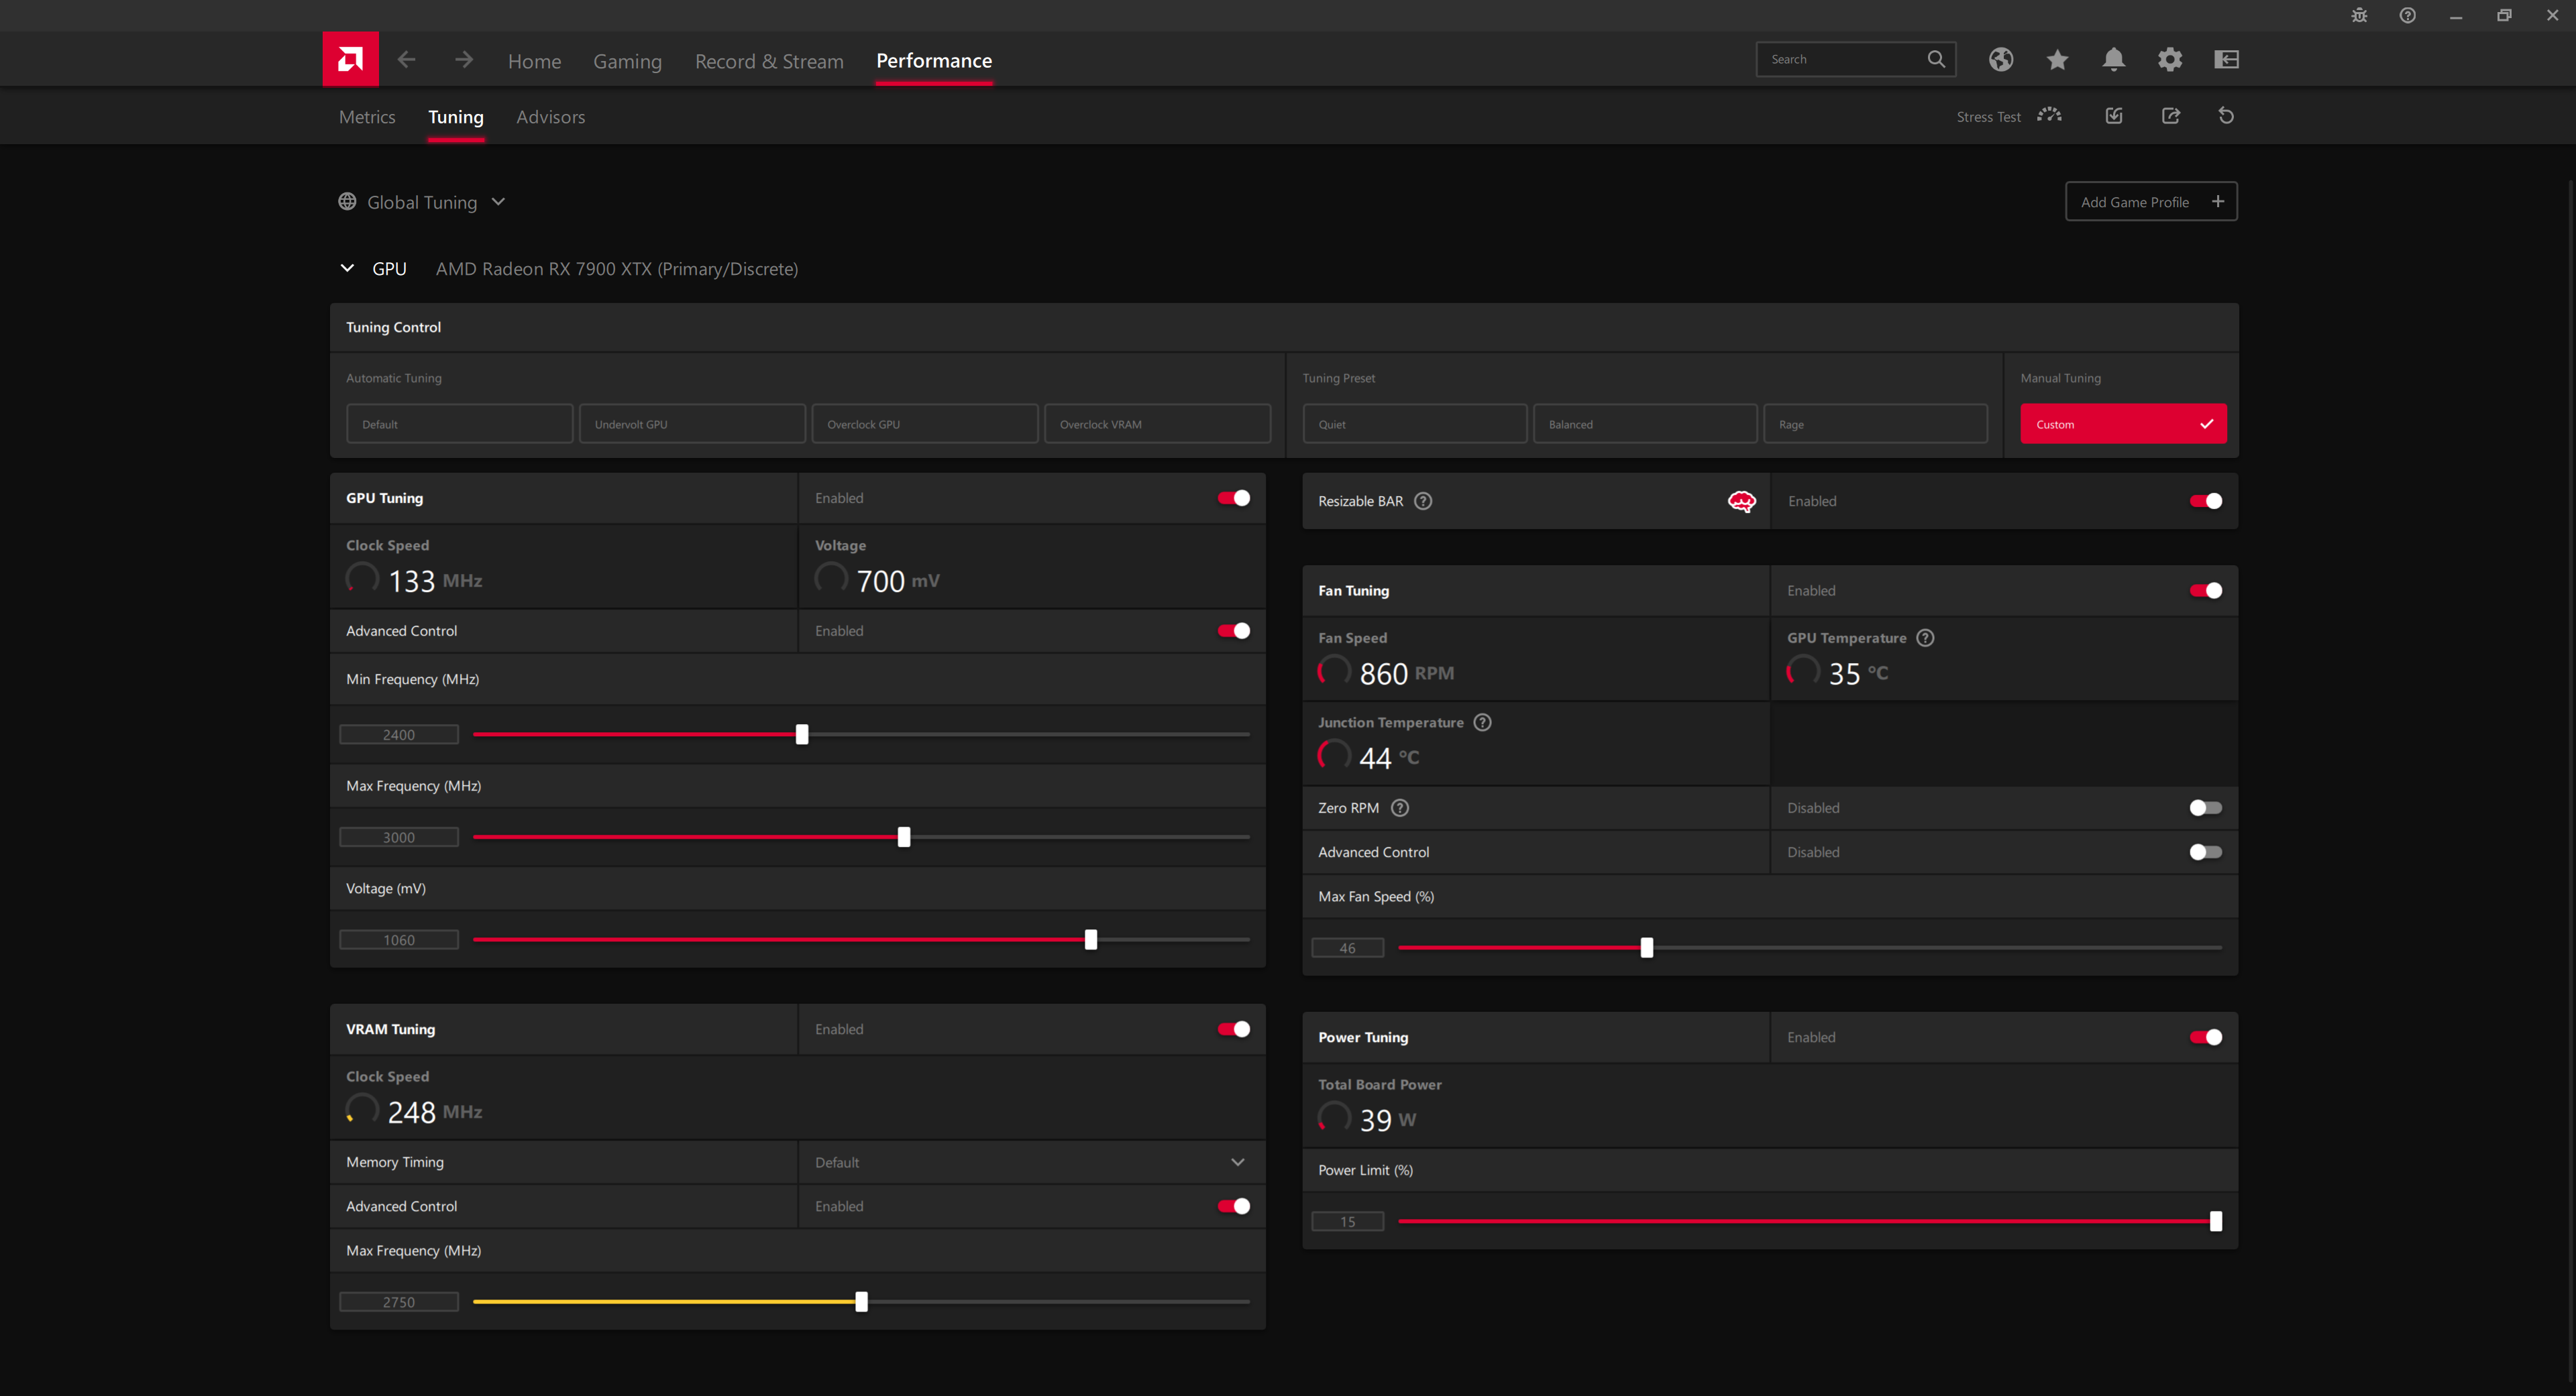
Task: Open favorites star icon
Action: [2056, 59]
